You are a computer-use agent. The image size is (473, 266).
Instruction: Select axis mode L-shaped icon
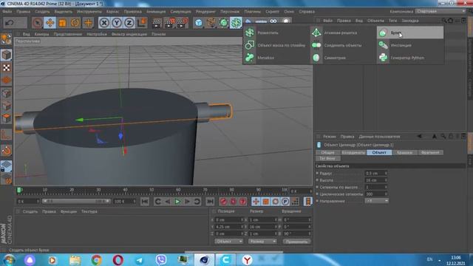[6, 134]
